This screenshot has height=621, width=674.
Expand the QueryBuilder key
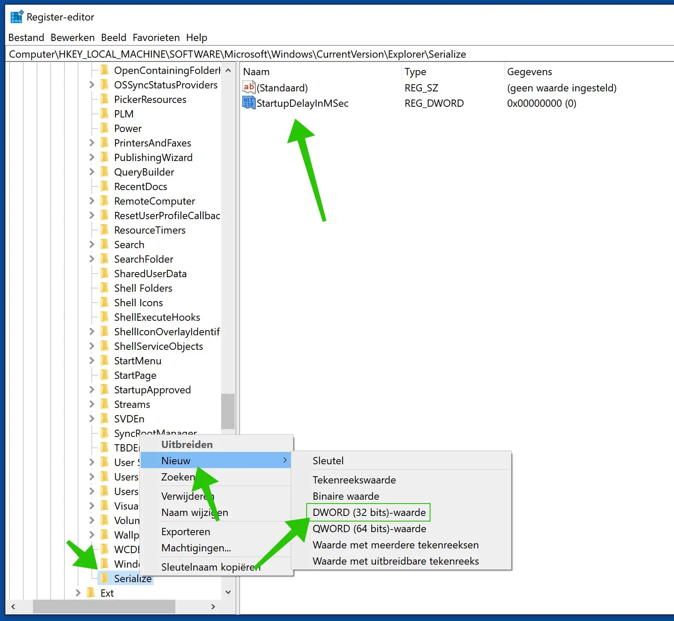pos(92,172)
